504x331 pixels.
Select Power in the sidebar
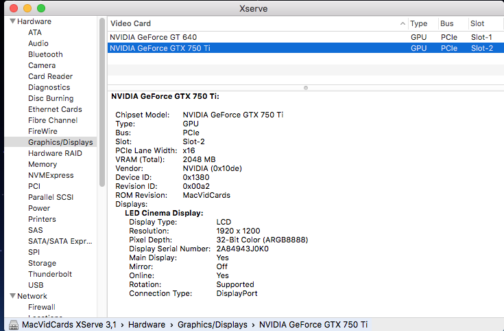tap(39, 208)
